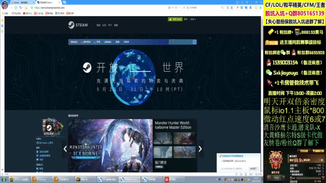Viewport: 326px width, 183px height.
Task: Open the download arrow icon in browser toolbar
Action: tap(260, 8)
